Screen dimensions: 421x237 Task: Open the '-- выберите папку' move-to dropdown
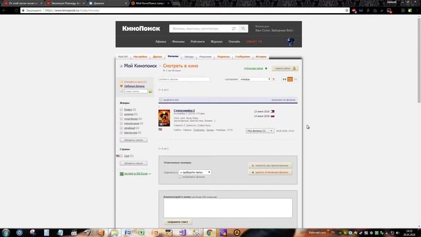pos(195,172)
